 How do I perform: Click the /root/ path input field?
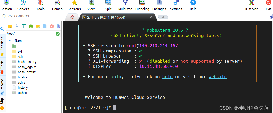click(31, 34)
